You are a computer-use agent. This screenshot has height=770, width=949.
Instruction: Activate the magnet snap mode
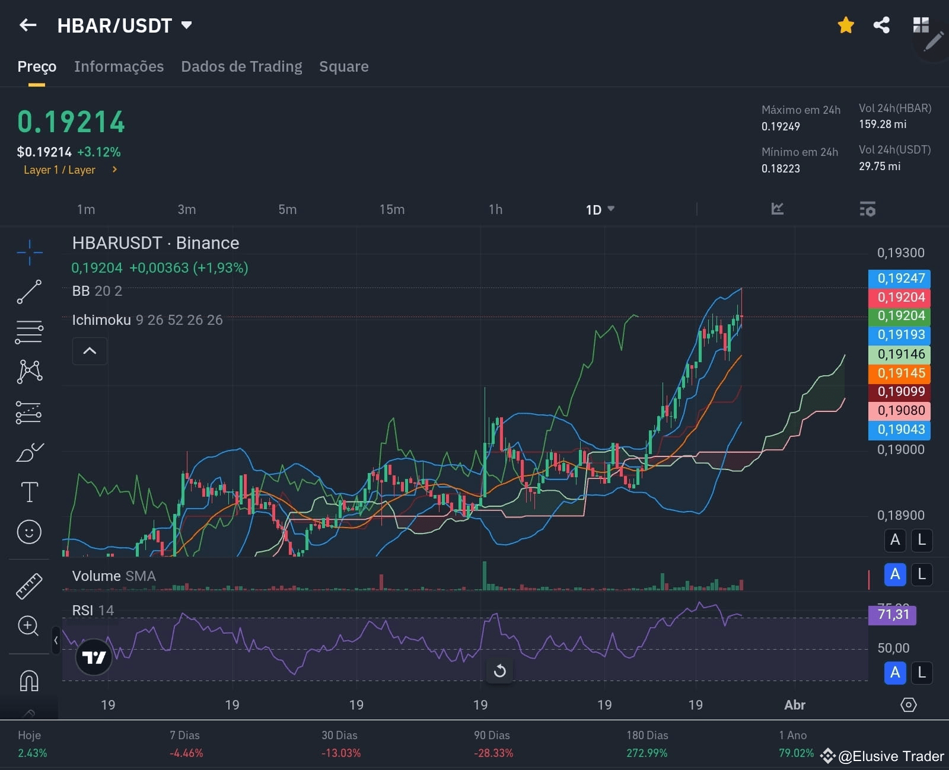tap(29, 680)
